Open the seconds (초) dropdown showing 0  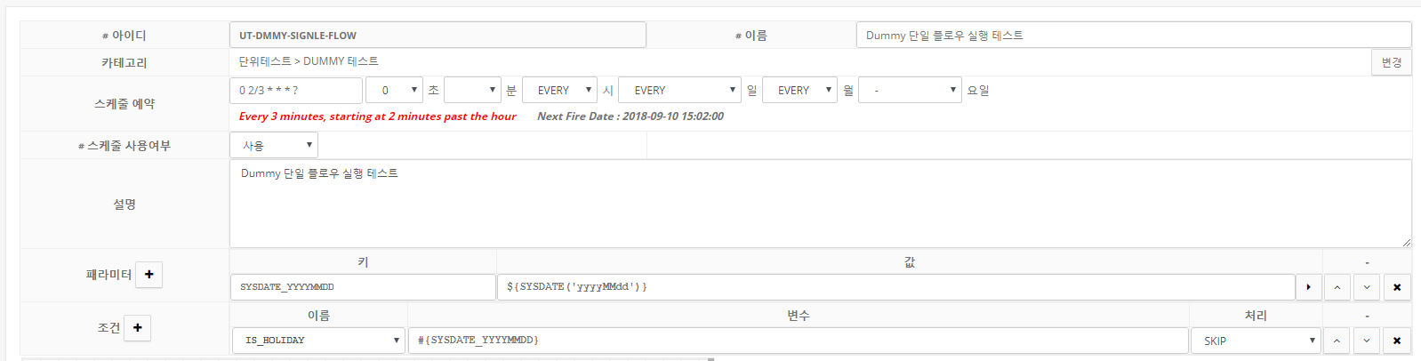coord(394,90)
